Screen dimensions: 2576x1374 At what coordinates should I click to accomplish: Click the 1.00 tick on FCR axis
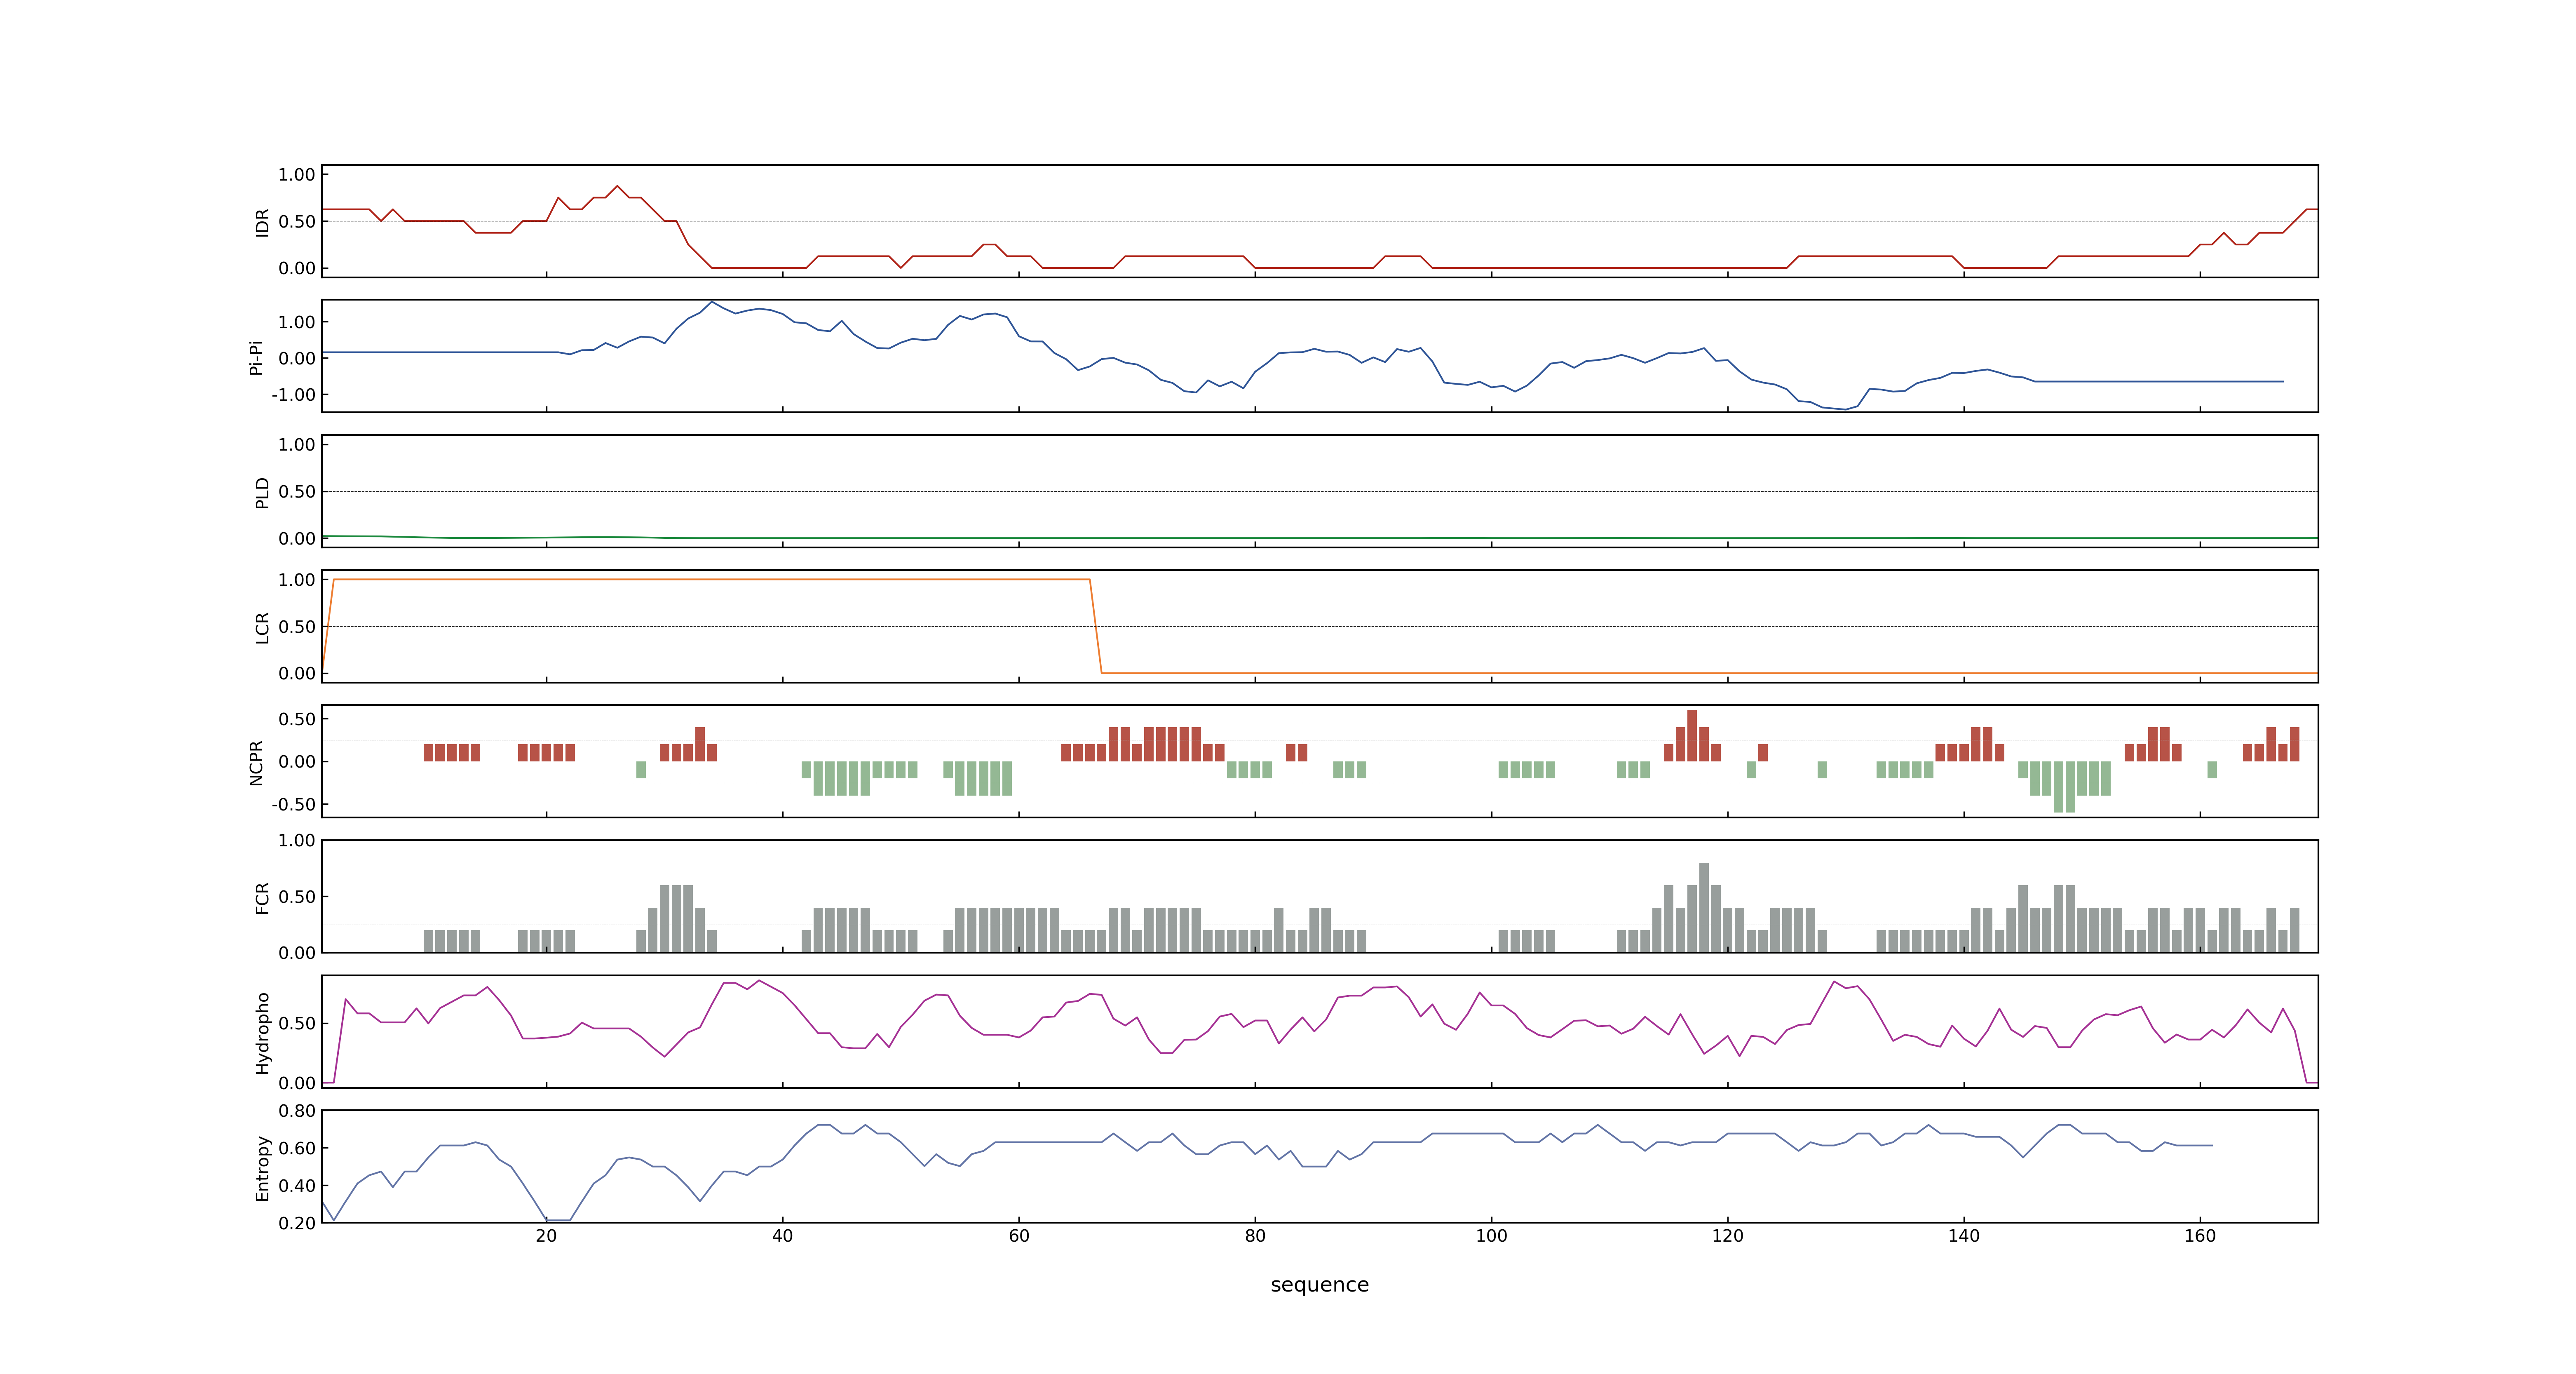pos(297,840)
